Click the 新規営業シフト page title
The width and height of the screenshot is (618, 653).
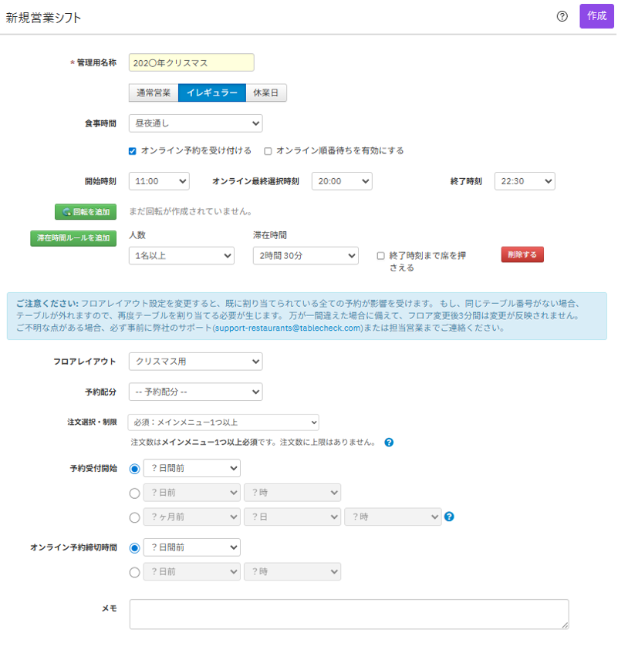pos(43,18)
